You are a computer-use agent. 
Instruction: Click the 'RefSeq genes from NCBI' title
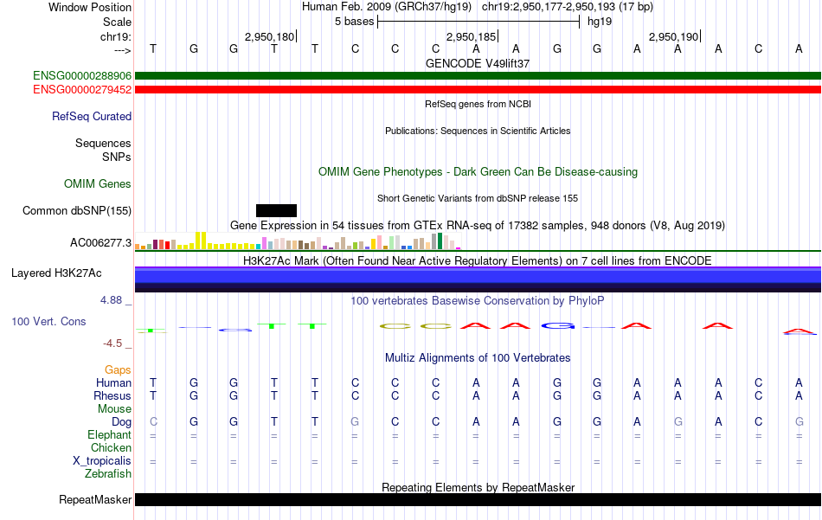(478, 104)
